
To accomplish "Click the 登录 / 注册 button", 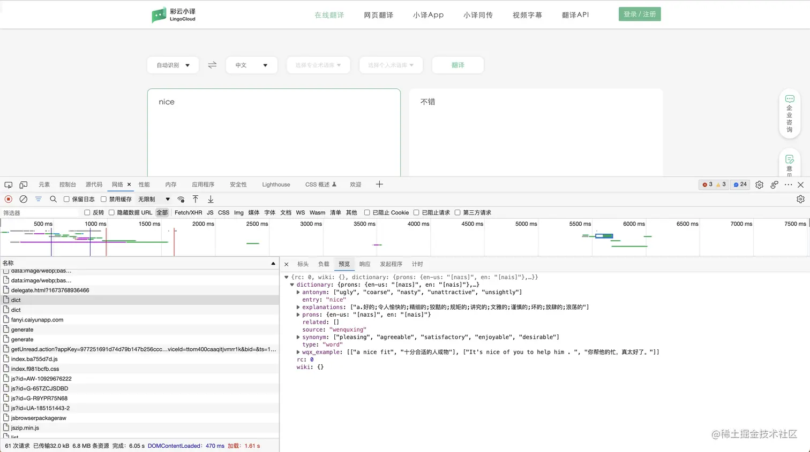I will pos(640,14).
